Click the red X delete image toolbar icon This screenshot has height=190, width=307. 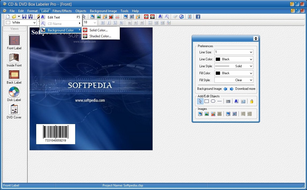pyautogui.click(x=111, y=17)
